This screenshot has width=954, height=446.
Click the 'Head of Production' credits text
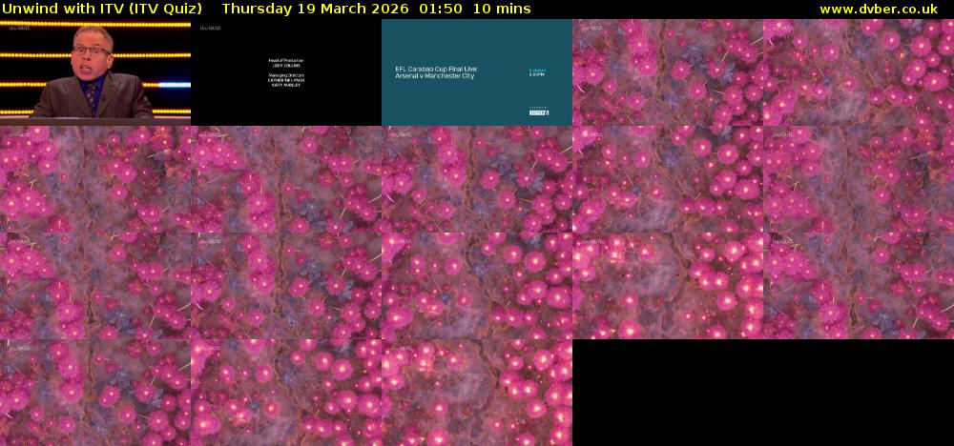click(286, 60)
